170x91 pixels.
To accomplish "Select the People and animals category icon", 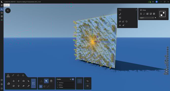I will pos(19,81).
